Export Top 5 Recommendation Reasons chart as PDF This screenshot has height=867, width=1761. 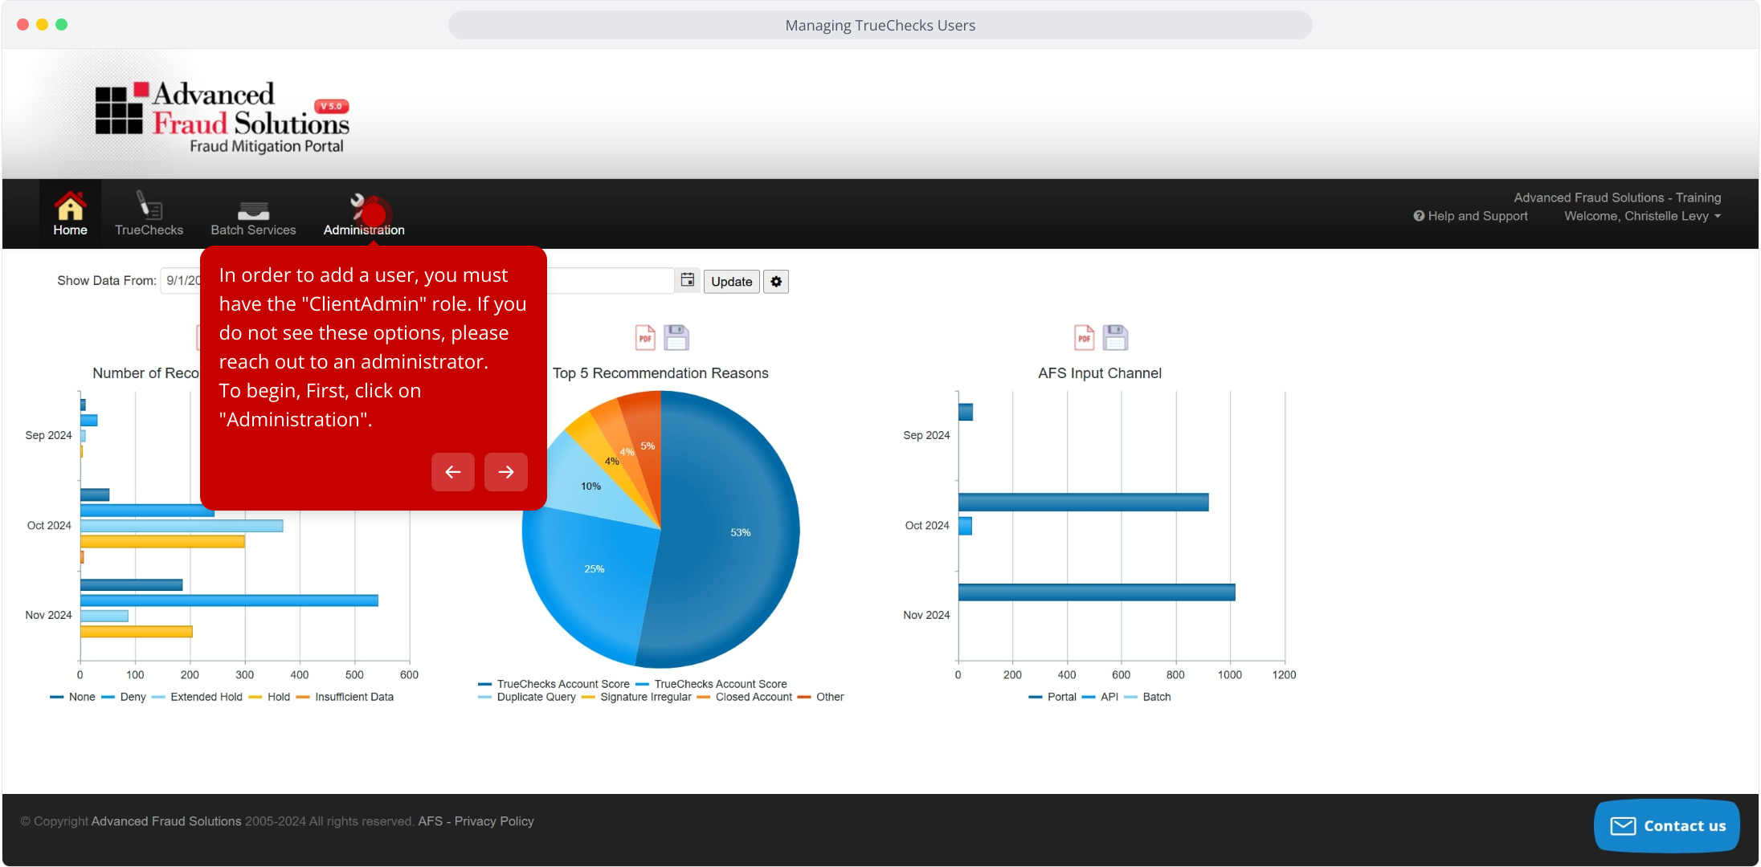645,338
